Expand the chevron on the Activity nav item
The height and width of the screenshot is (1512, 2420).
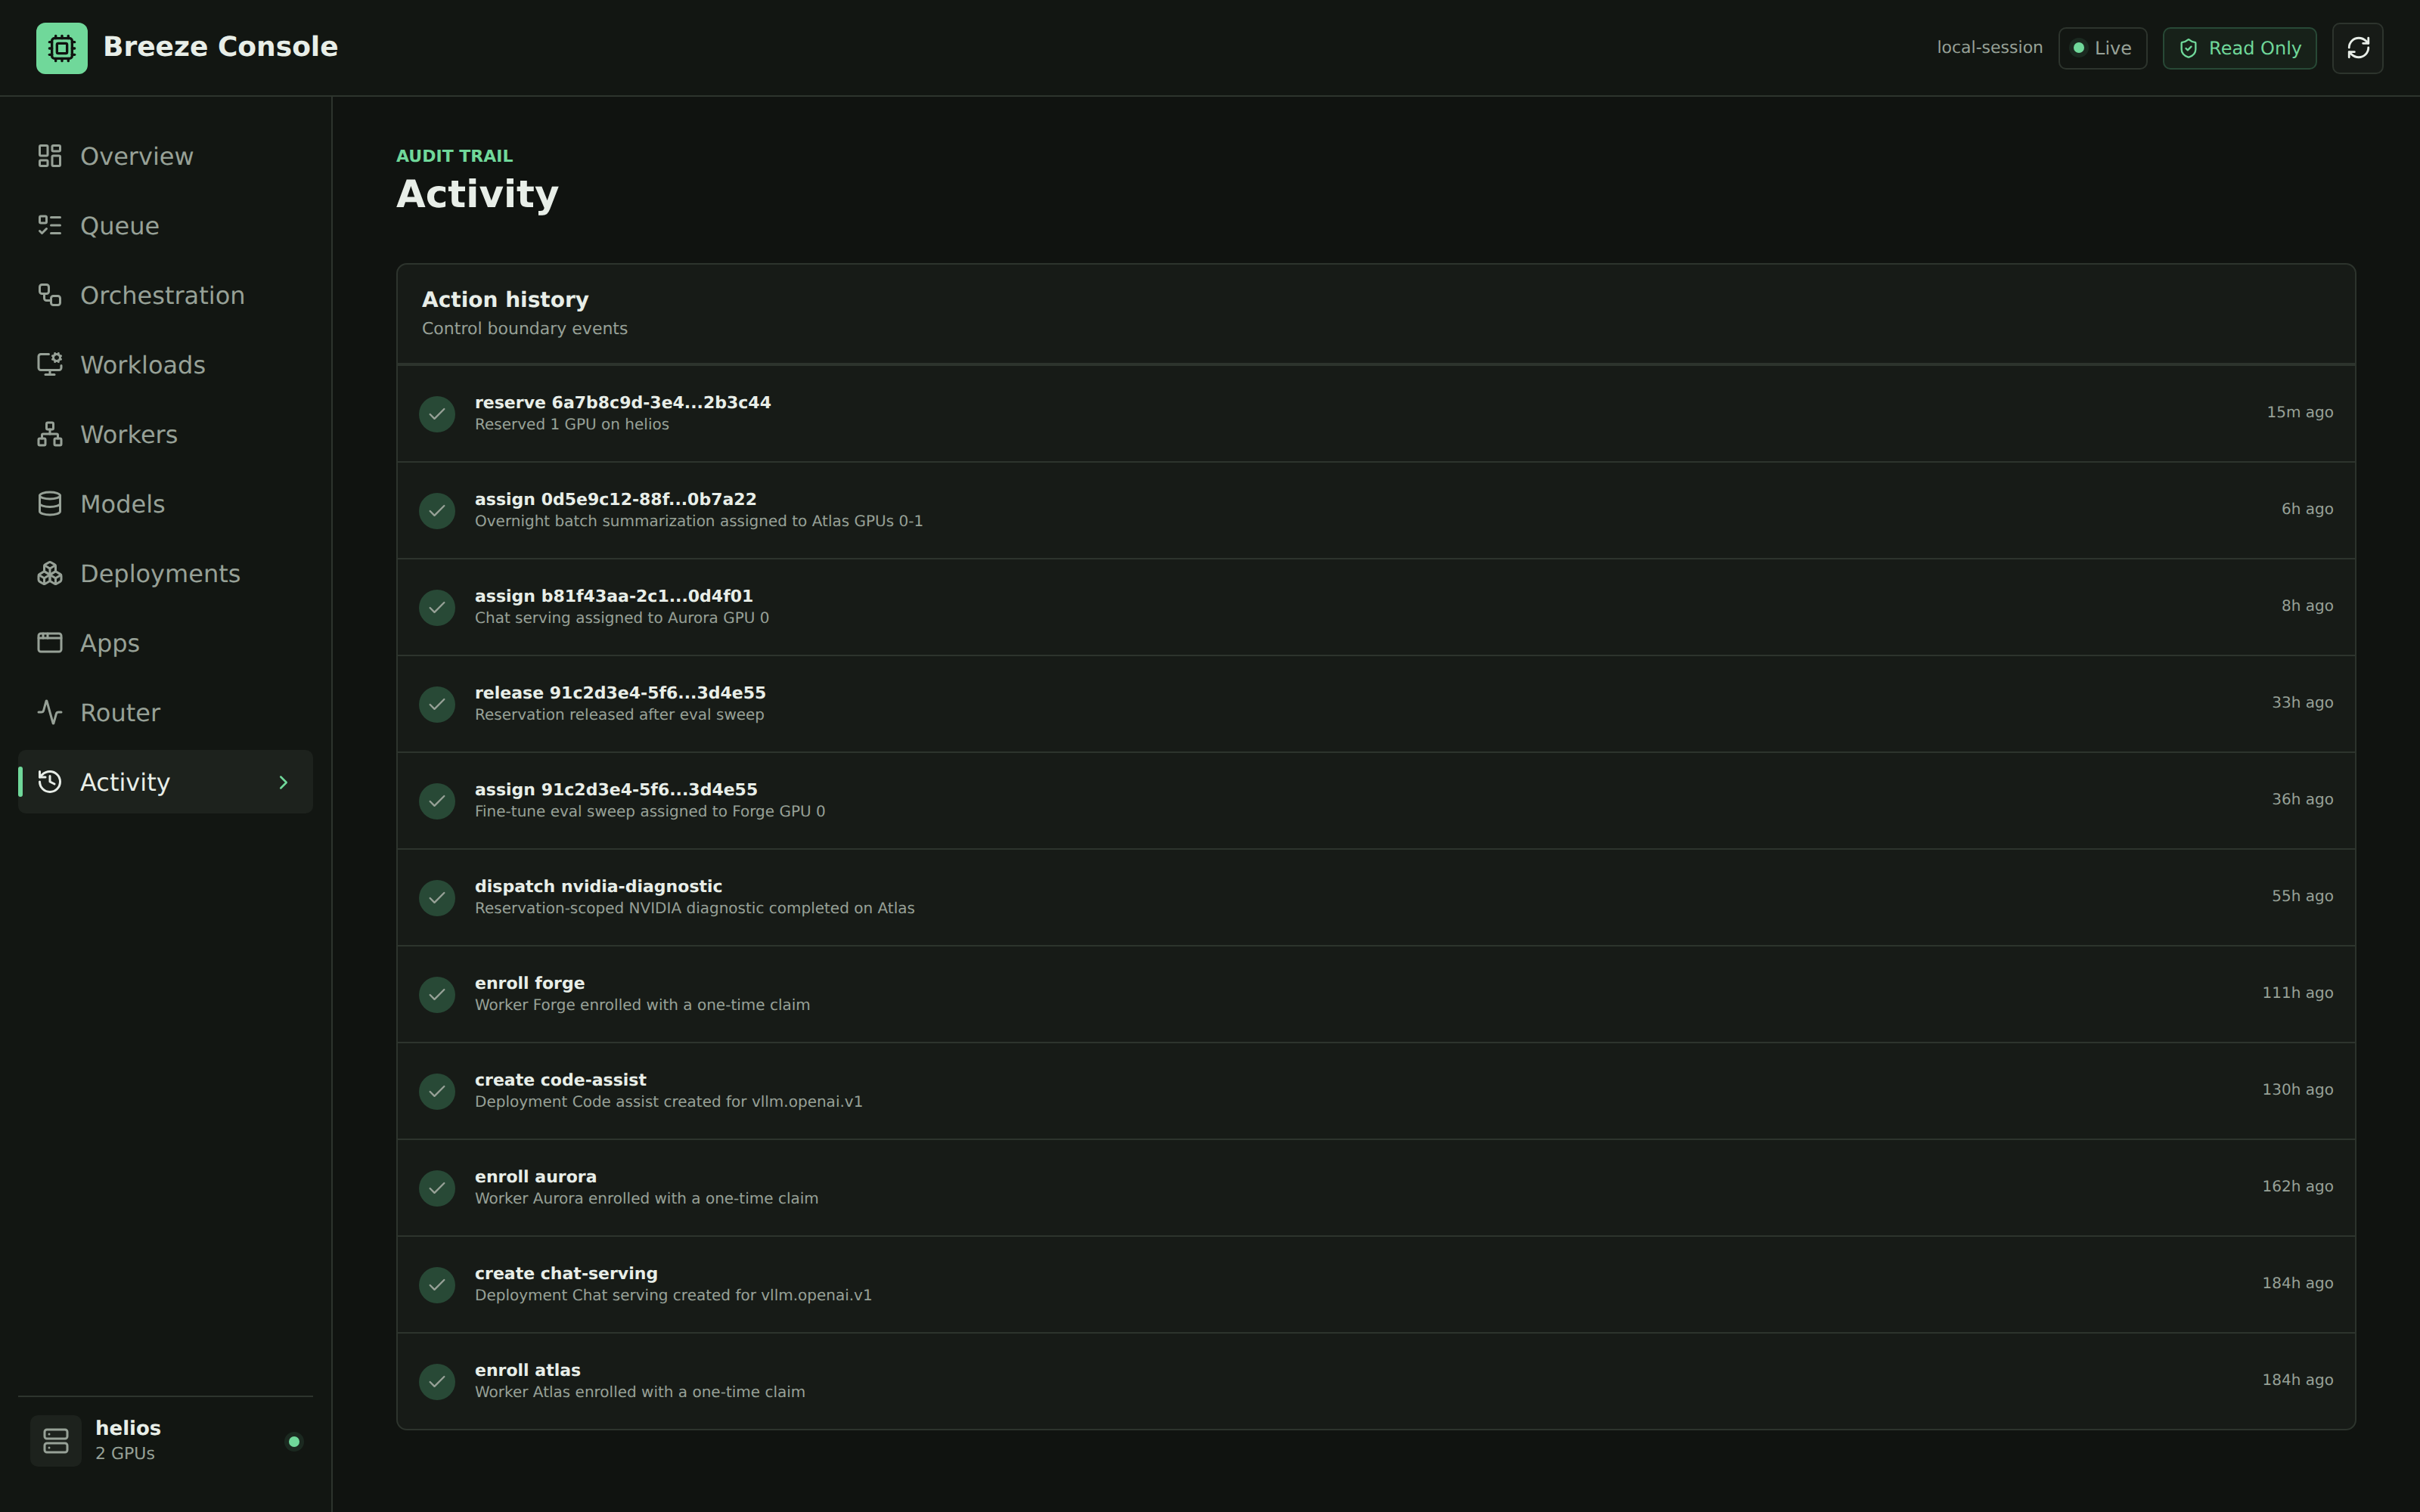283,782
